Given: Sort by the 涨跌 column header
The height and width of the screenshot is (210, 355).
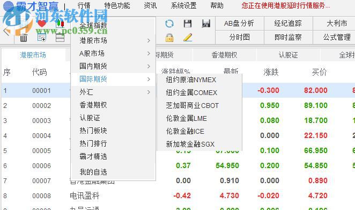Looking at the screenshot, I should point(271,73).
